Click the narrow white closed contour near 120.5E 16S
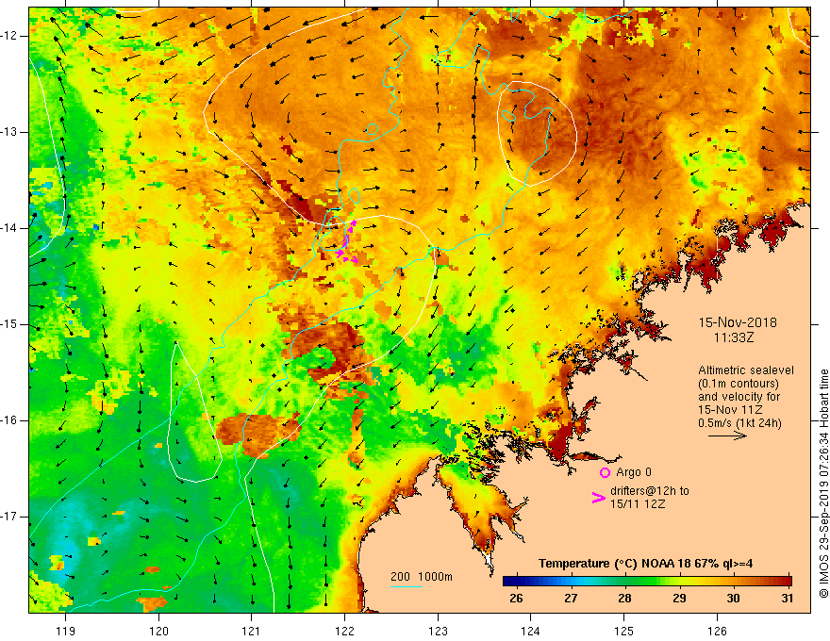 point(193,412)
